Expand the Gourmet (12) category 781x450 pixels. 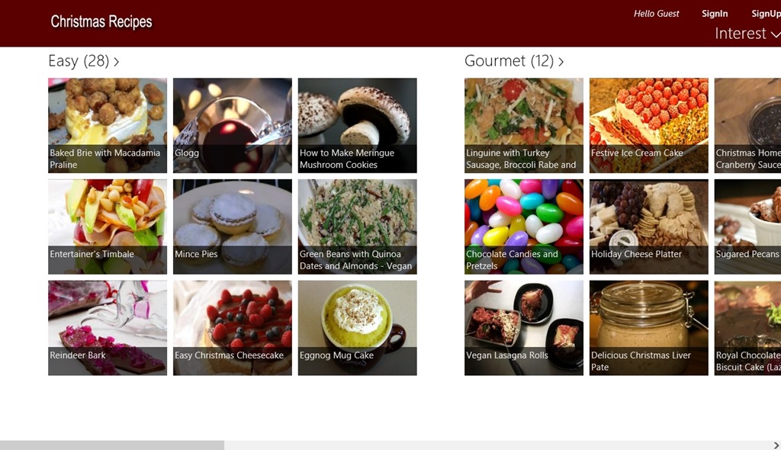tap(514, 61)
